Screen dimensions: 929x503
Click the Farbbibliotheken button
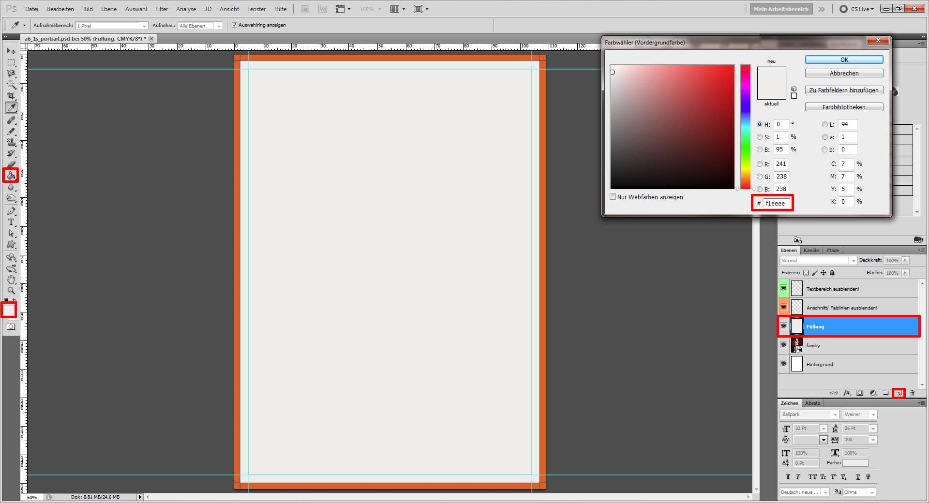point(843,106)
